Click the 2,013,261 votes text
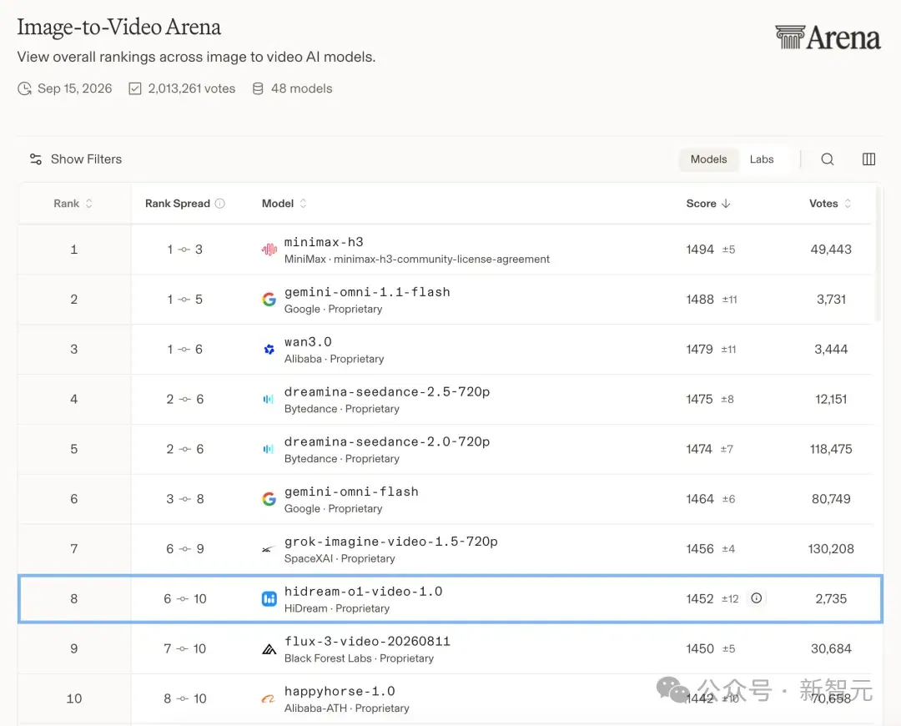The width and height of the screenshot is (901, 726). tap(192, 88)
